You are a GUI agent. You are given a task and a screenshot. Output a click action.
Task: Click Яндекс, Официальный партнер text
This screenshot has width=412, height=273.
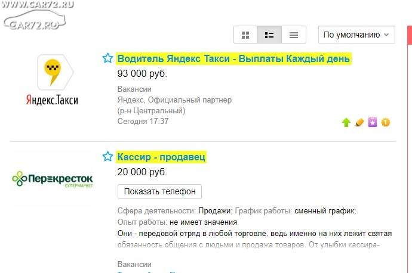[x=174, y=100]
